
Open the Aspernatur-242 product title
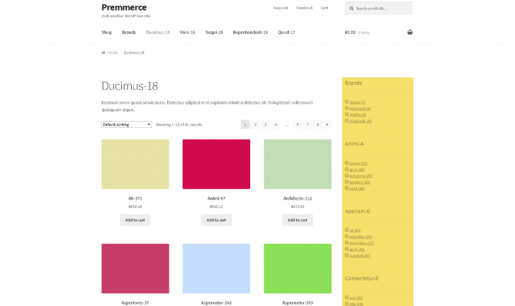point(217,303)
